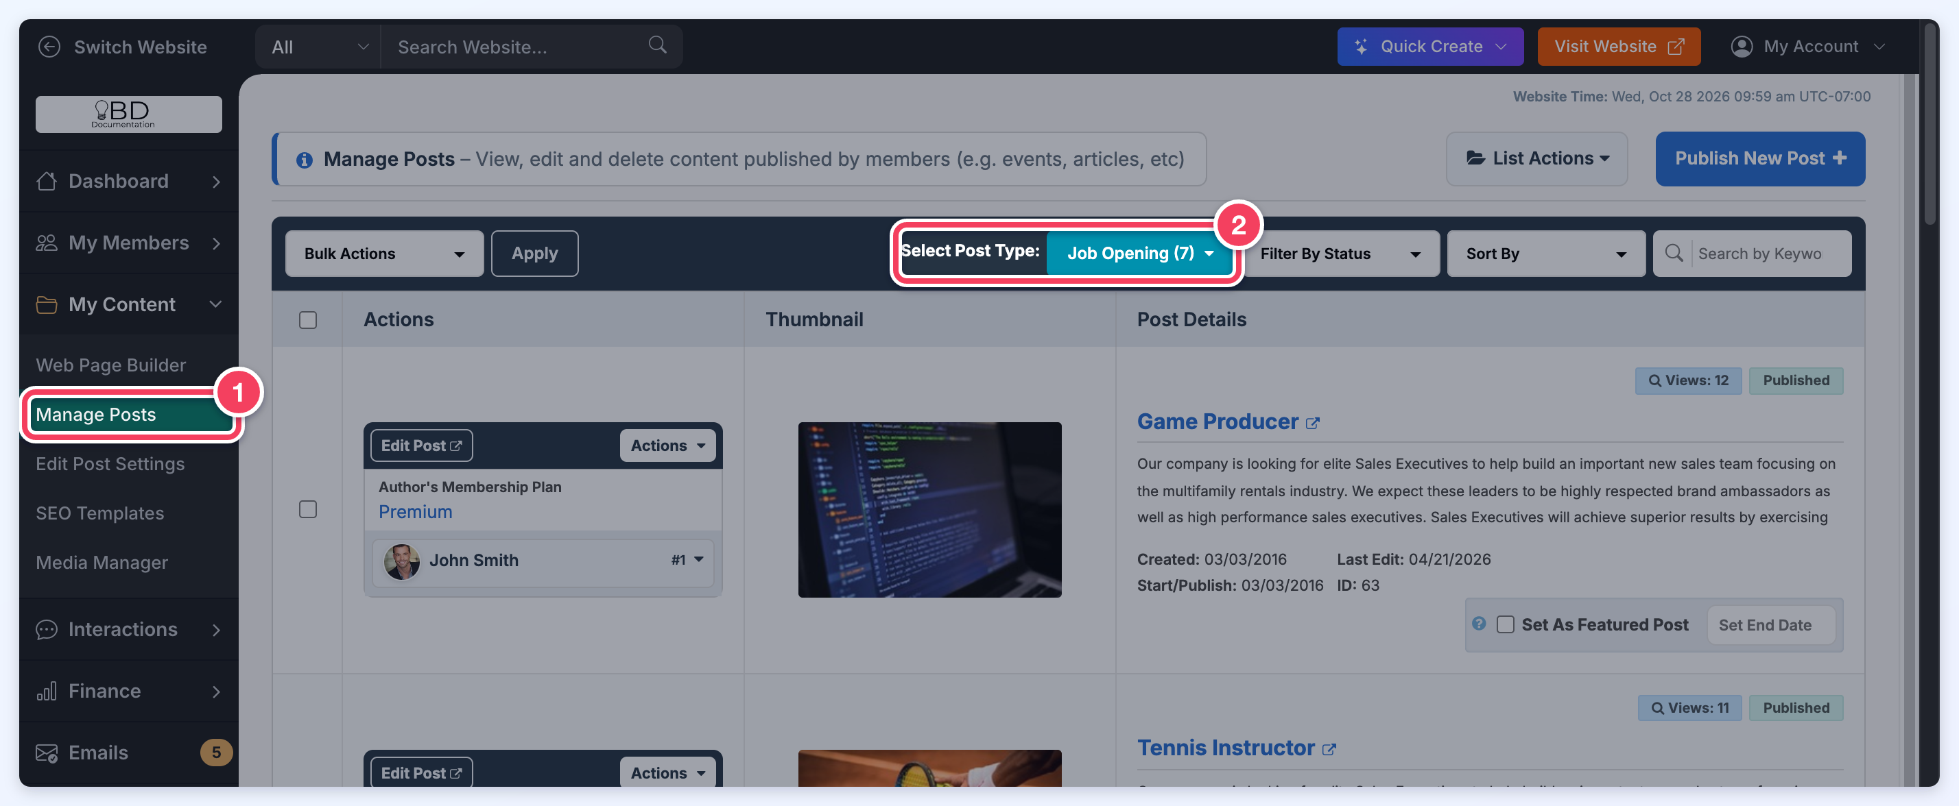Click the My Members people icon
Screen dimensions: 1959x806
tap(47, 243)
